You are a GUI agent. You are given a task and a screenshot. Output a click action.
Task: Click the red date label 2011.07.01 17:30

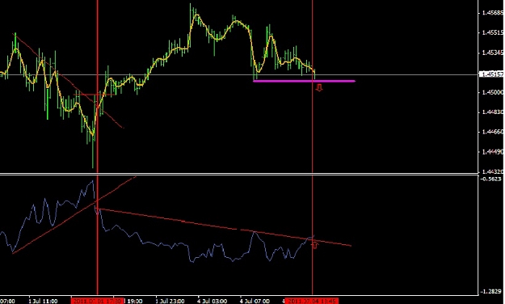[x=97, y=301]
